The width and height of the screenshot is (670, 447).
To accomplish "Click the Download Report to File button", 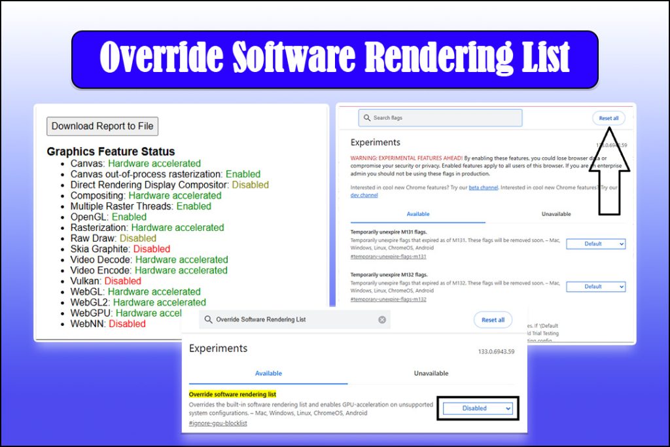I will coord(102,126).
